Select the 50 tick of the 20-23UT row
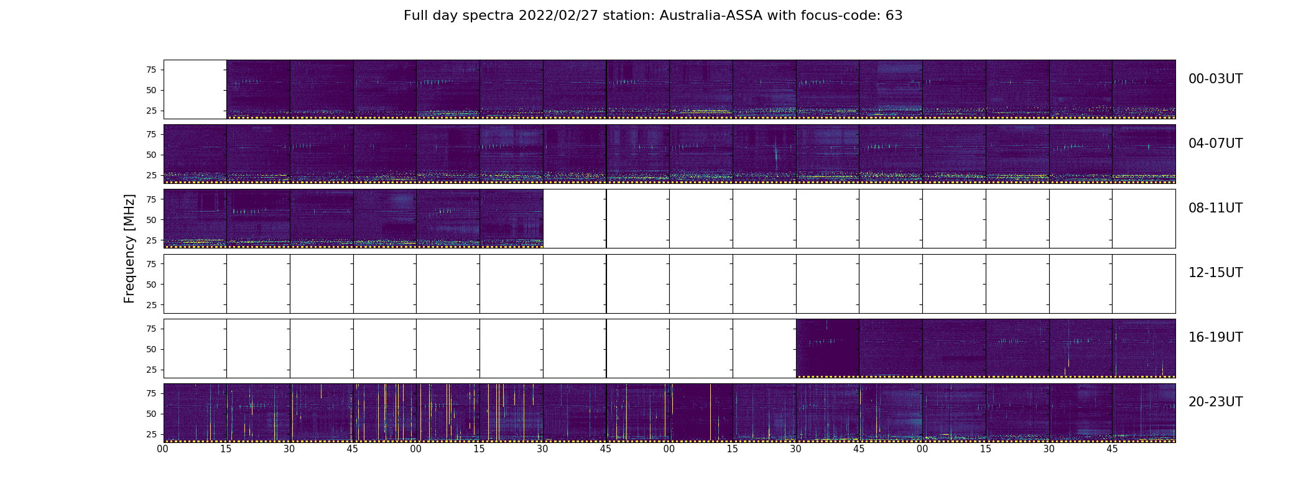This screenshot has width=1306, height=497. [x=151, y=414]
